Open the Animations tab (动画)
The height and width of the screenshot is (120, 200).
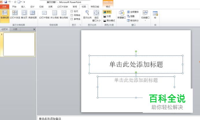50,7
